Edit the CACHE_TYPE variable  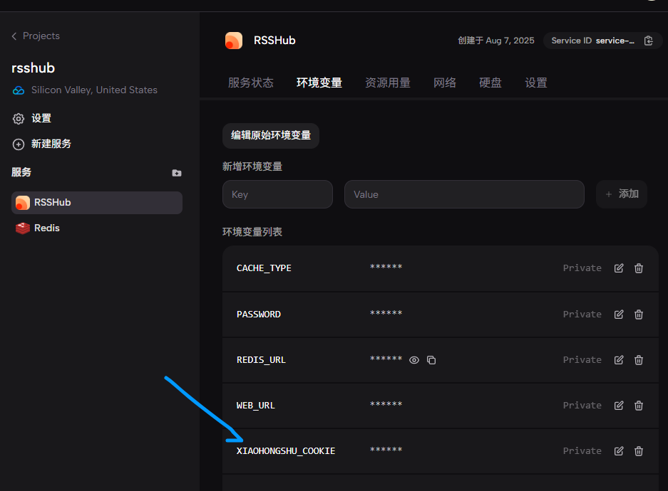619,268
